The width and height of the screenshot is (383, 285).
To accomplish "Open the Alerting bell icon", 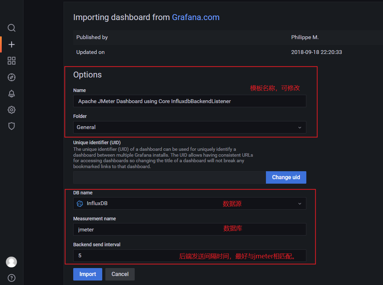I will coord(11,94).
